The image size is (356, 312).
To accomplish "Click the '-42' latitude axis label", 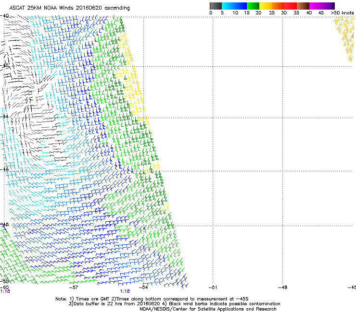I will [x=4, y=65].
